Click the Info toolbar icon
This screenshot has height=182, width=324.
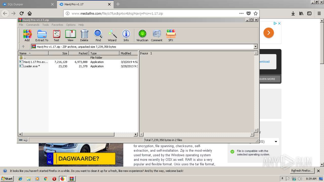[126, 36]
